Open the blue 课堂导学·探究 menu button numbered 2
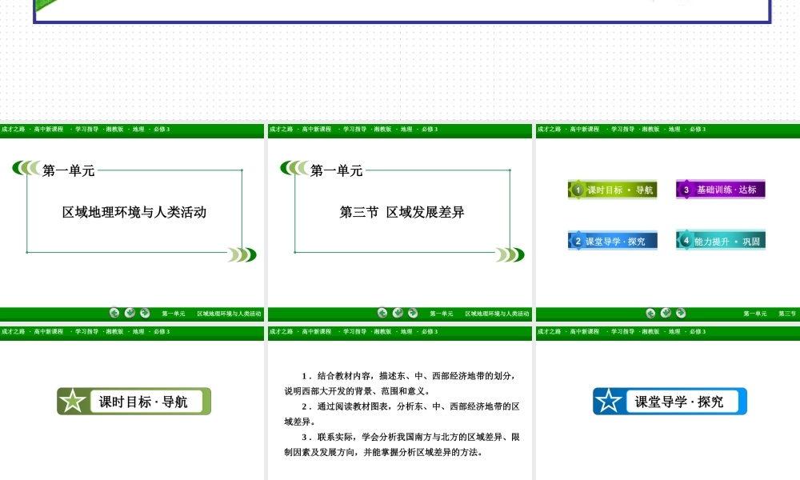 click(x=613, y=240)
